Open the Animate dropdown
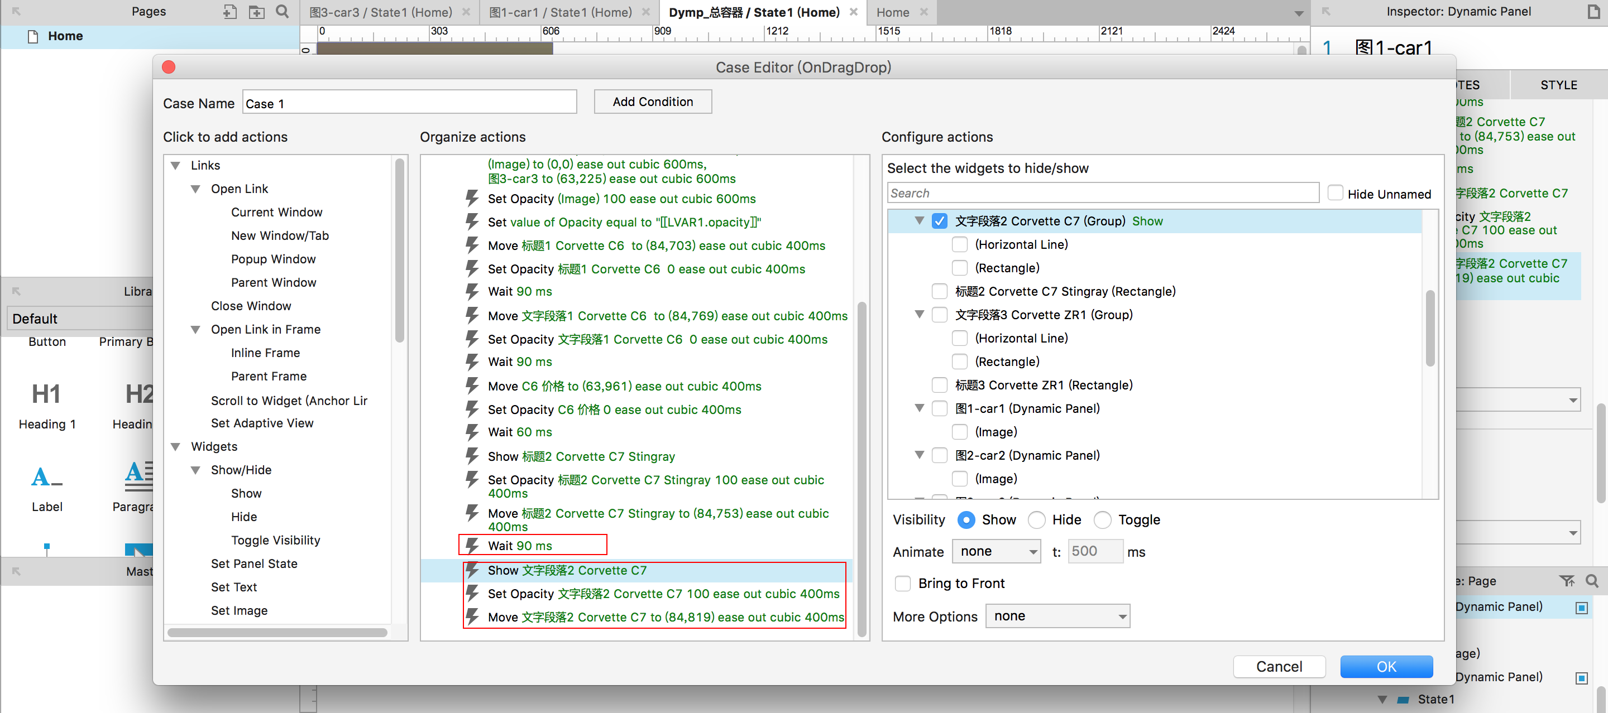Screen dimensions: 1608x713 point(996,551)
